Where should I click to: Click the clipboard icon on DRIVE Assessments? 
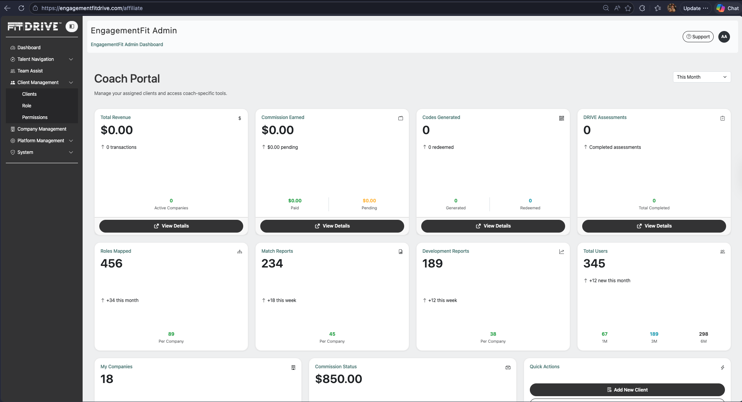click(x=723, y=118)
